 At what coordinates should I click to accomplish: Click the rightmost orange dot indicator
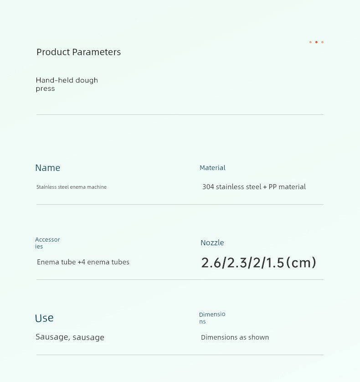pos(322,42)
